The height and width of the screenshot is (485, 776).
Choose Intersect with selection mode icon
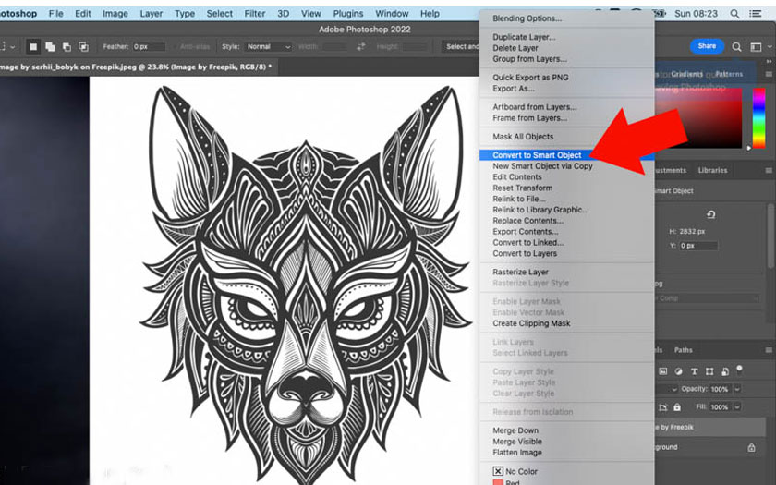(x=83, y=46)
